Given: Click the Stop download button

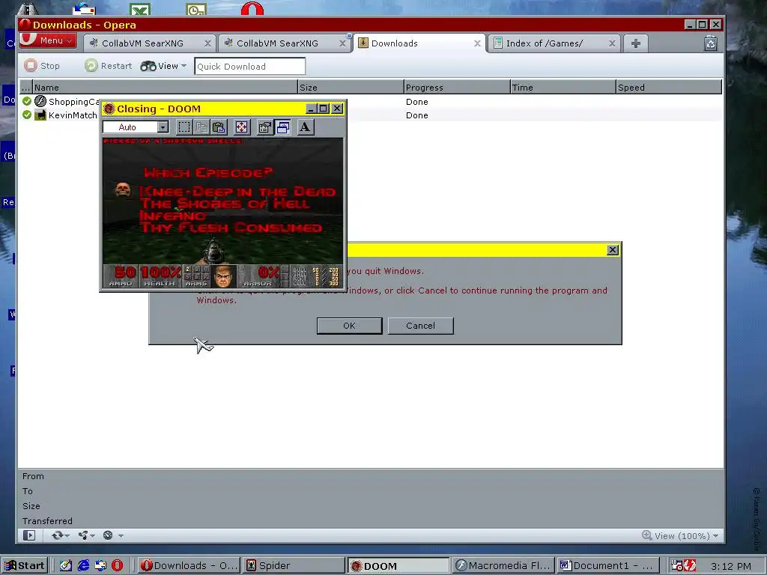Looking at the screenshot, I should (x=42, y=66).
